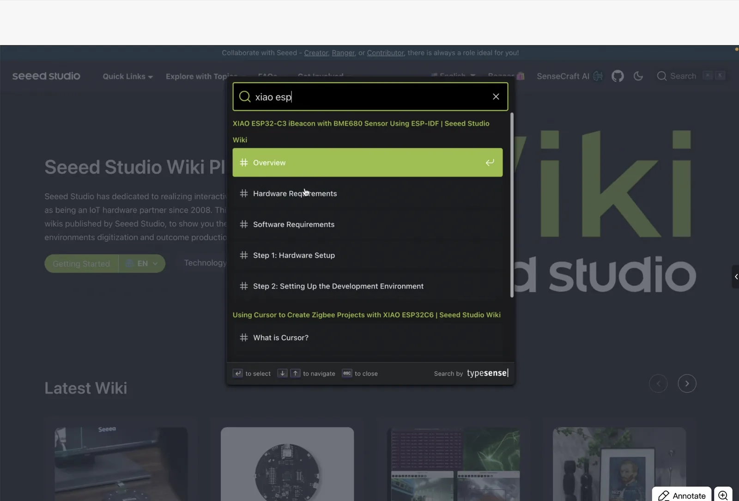Image resolution: width=739 pixels, height=501 pixels.
Task: Click the esc key icon in footer
Action: pos(347,373)
